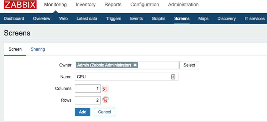Click the autofill icon in Name field
267x122 pixels.
click(173, 77)
